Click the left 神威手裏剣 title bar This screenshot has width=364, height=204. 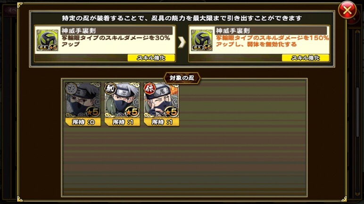(116, 31)
